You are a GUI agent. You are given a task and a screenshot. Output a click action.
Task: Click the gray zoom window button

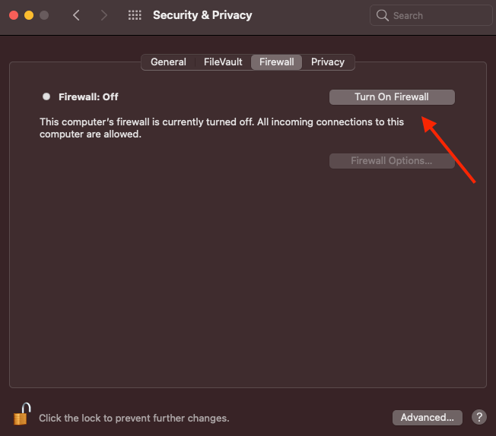pyautogui.click(x=44, y=15)
